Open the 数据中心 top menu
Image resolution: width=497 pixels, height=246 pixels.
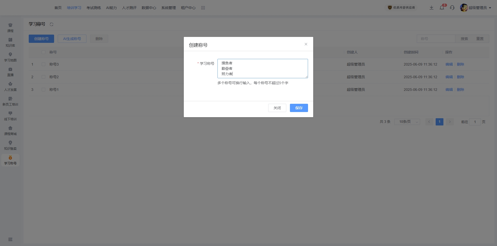click(x=149, y=8)
